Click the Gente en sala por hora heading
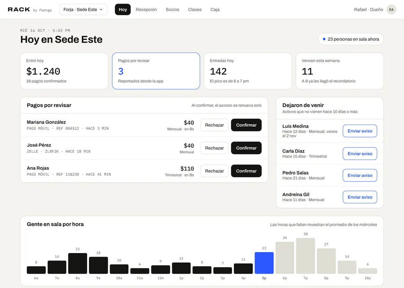404x288 pixels. [x=55, y=224]
